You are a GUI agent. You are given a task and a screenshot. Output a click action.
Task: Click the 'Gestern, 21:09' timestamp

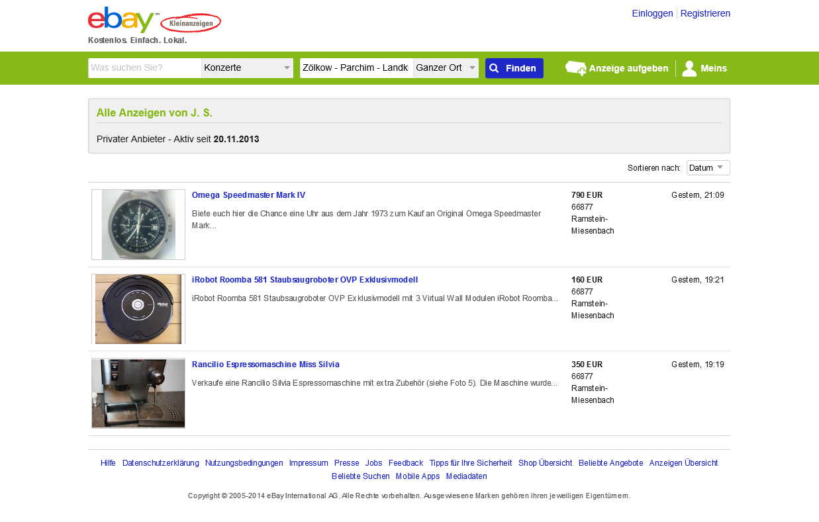pyautogui.click(x=698, y=195)
